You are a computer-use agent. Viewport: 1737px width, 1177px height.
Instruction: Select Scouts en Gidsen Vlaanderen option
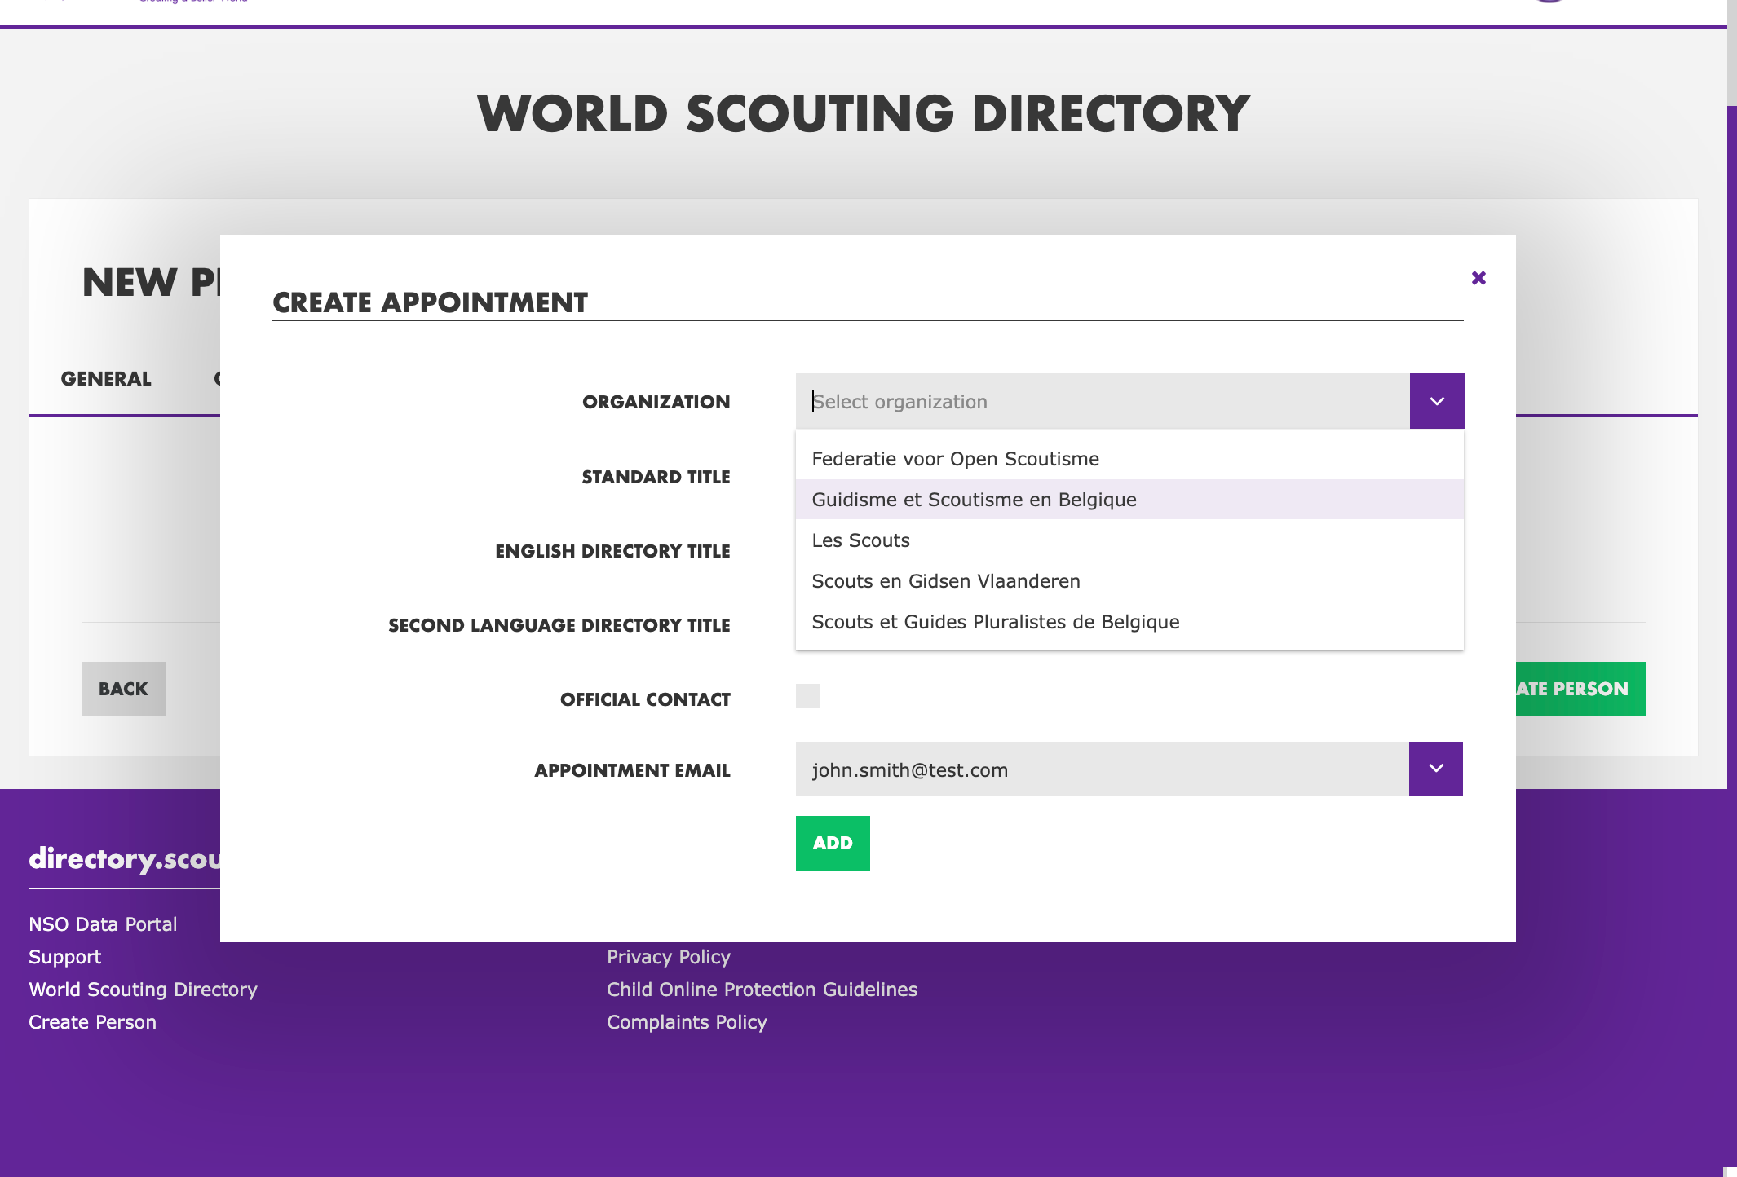(1129, 581)
